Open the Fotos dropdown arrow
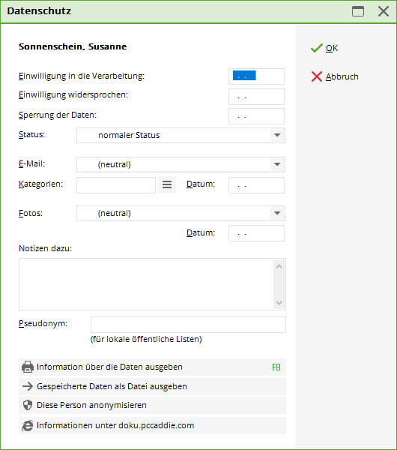Image resolution: width=397 pixels, height=450 pixels. point(277,213)
